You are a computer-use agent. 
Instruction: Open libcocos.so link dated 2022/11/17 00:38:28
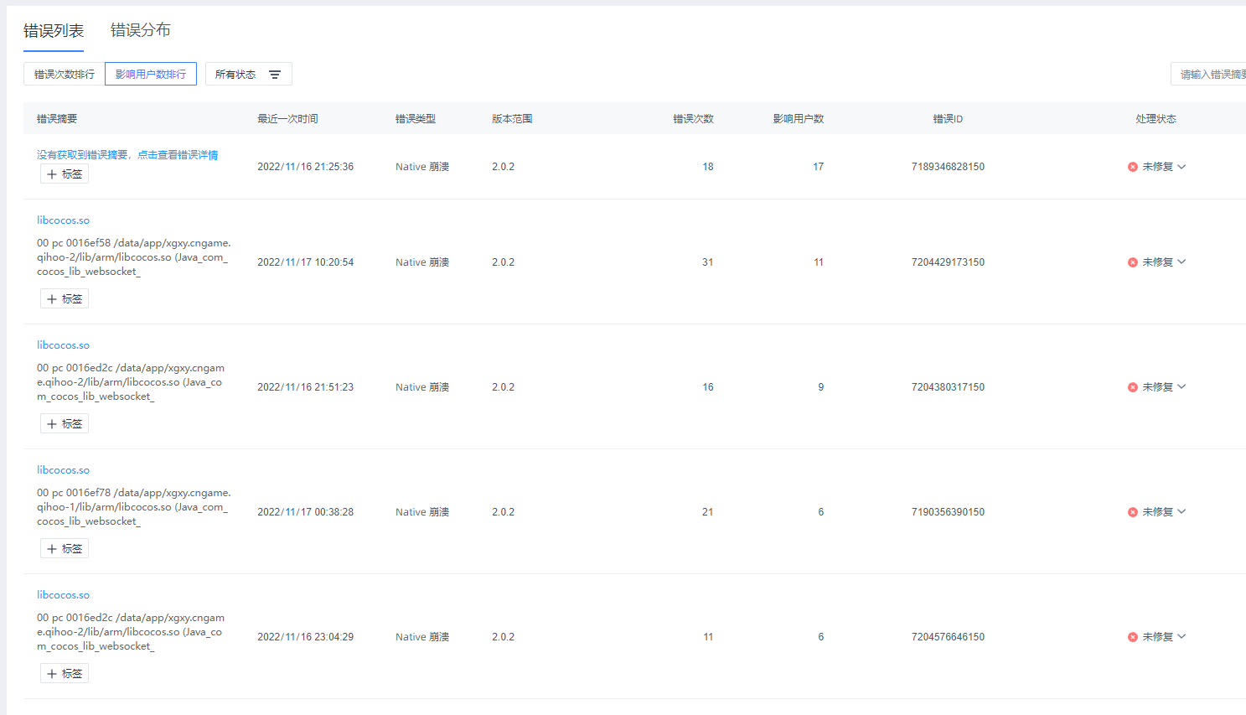tap(63, 470)
